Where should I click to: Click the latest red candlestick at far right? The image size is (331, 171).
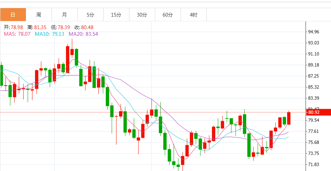pos(289,118)
